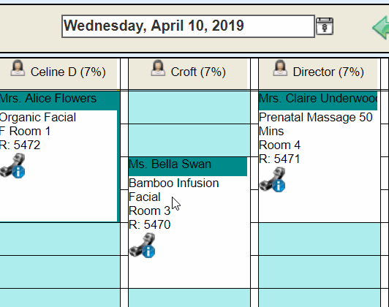Select Director (7%) column header
Screen dimensions: 389x307
point(318,74)
